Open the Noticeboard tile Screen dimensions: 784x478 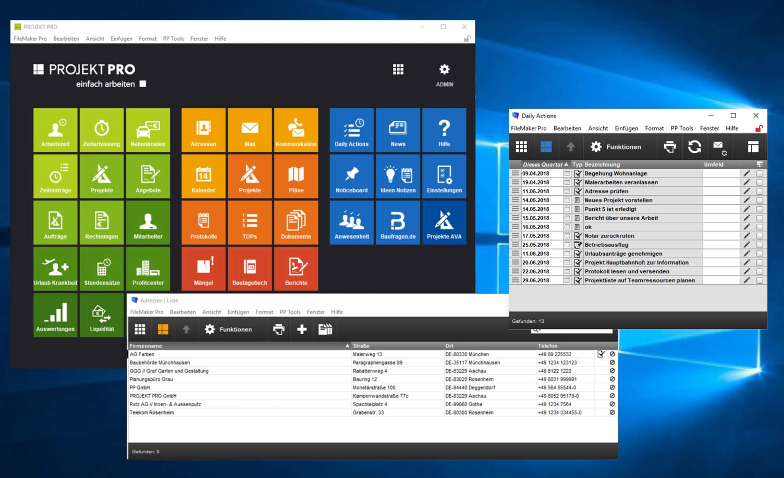pos(351,177)
